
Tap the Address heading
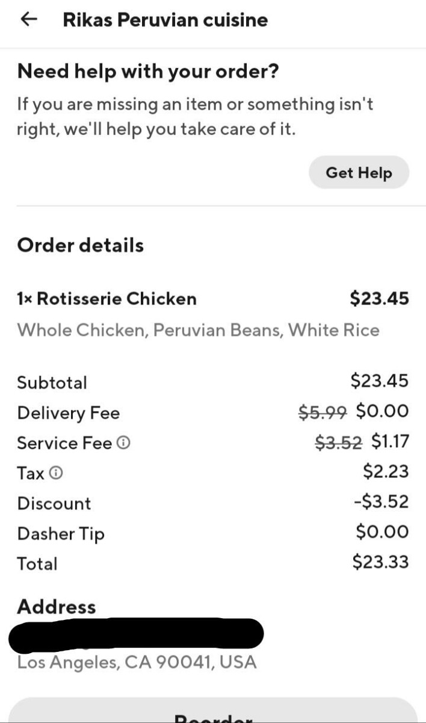point(57,607)
